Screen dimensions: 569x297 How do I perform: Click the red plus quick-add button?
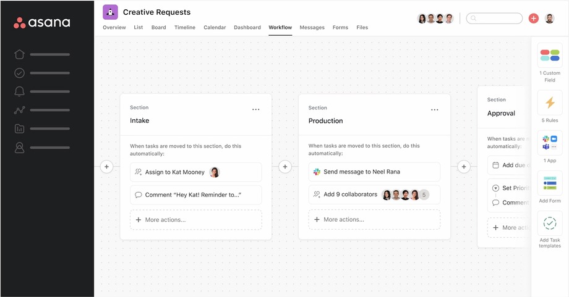tap(533, 18)
